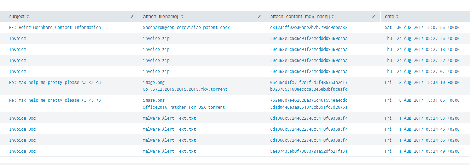Select the timestamp Fri, 11 Aug 2017 05:24:40
The height and width of the screenshot is (165, 470).
tap(422, 151)
